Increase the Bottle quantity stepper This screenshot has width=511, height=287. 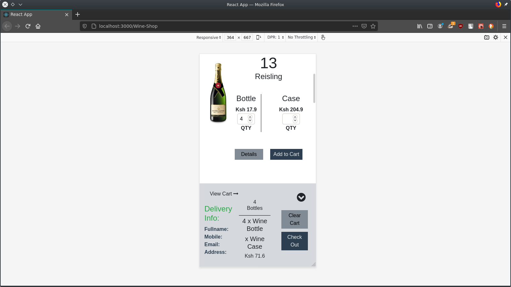(x=250, y=117)
